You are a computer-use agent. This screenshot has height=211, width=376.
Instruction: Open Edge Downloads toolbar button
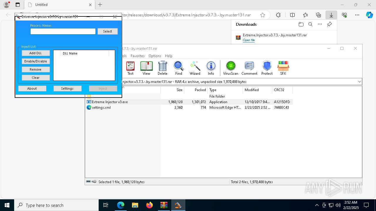pos(331,15)
